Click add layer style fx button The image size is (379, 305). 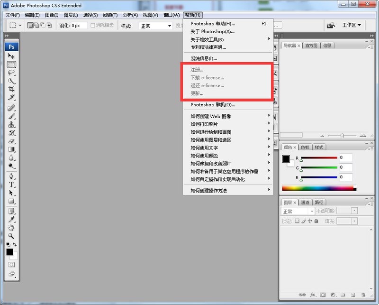pos(313,295)
